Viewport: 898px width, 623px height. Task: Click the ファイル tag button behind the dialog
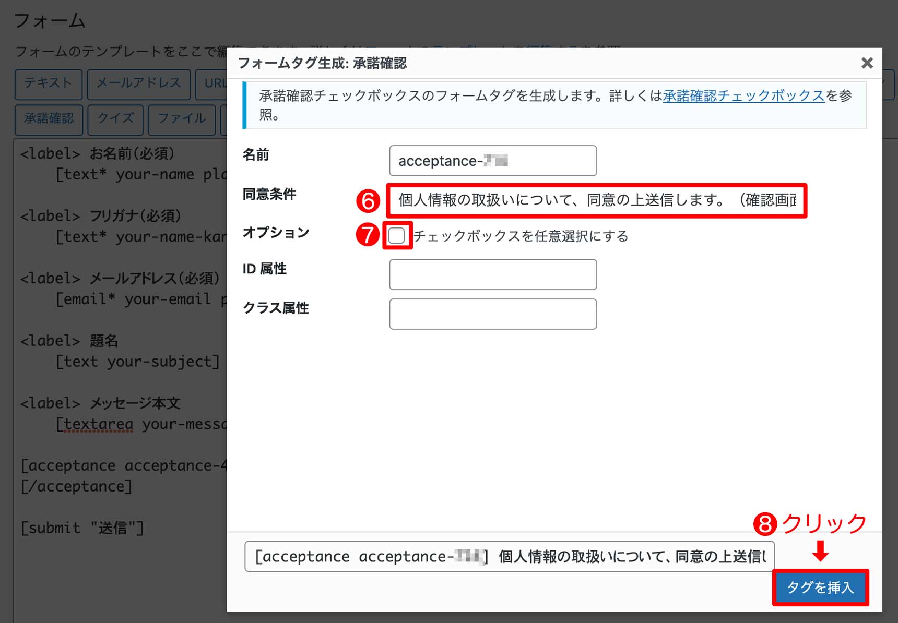point(182,119)
